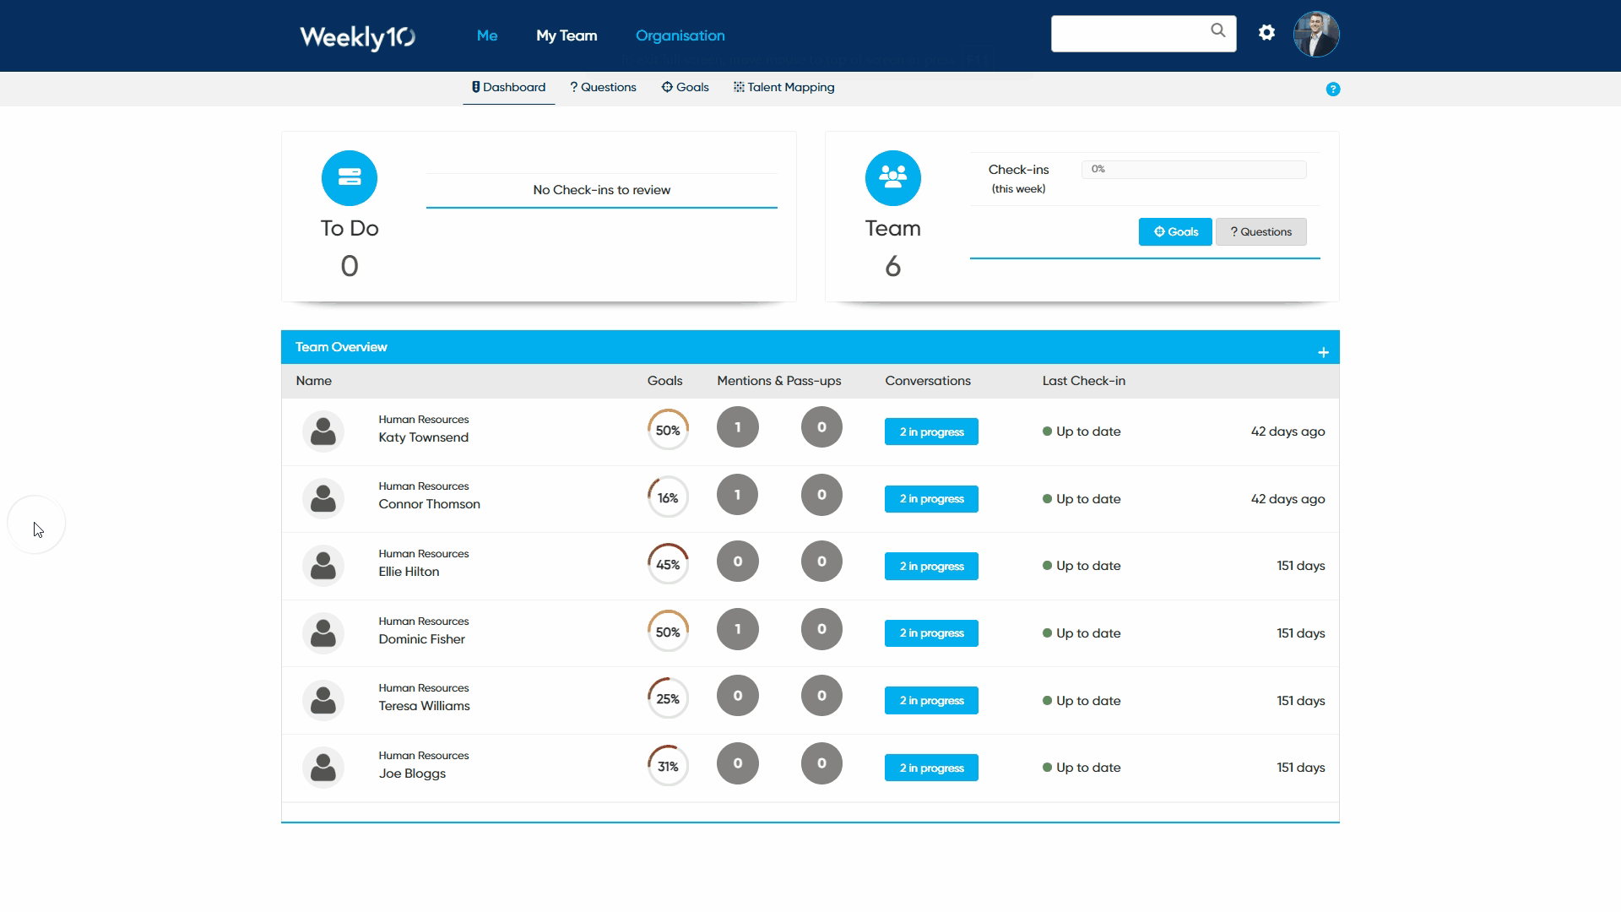Viewport: 1621px width, 912px height.
Task: Click the blue help question mark icon
Action: pyautogui.click(x=1333, y=90)
